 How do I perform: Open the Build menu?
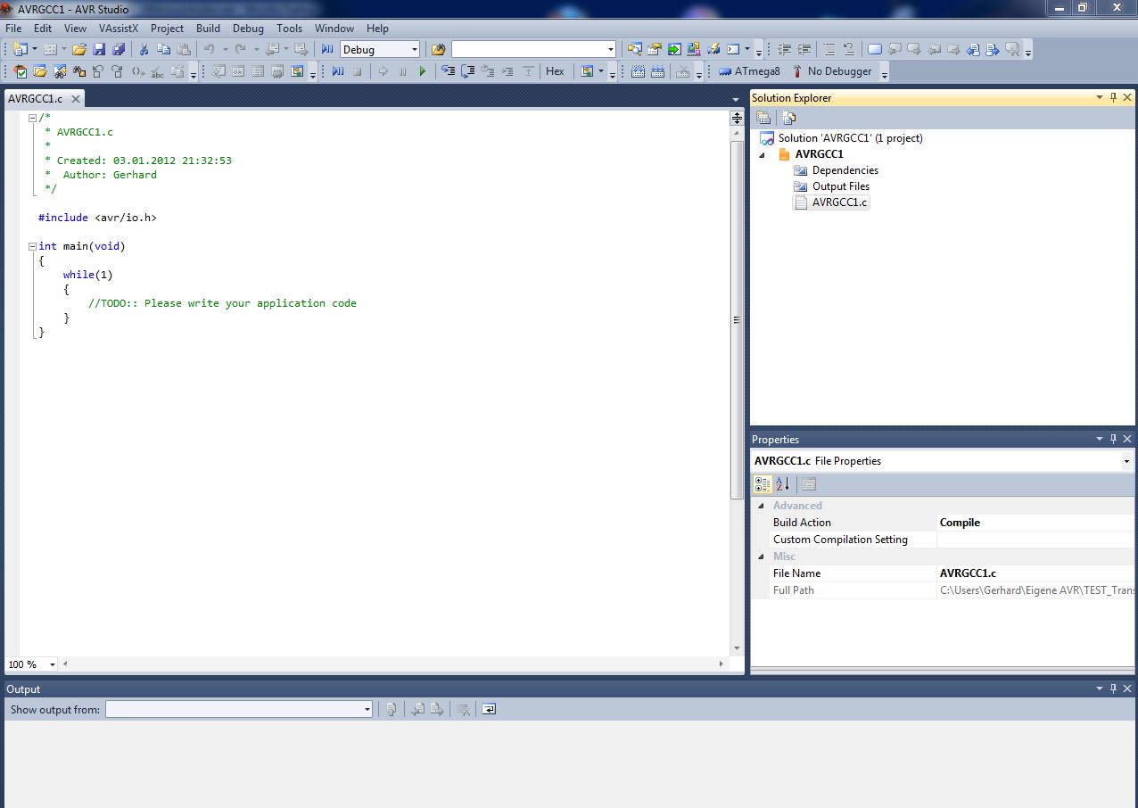tap(208, 29)
